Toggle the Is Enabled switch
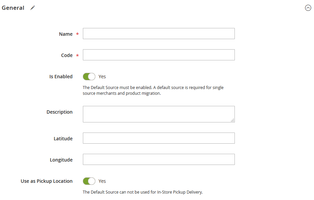 tap(89, 77)
